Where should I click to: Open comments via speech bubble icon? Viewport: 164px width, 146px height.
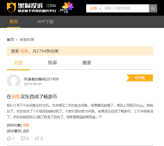(23, 138)
